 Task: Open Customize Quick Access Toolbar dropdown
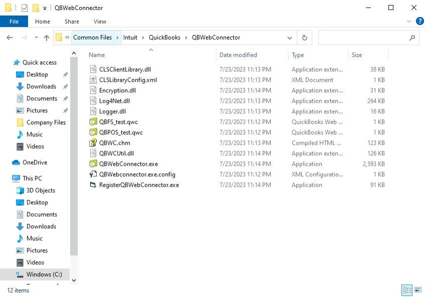(x=45, y=9)
